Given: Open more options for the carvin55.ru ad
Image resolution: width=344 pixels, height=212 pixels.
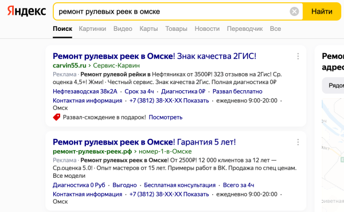Looking at the screenshot, I should 298,56.
